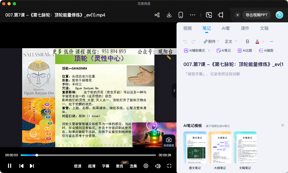Viewport: 288px width, 173px height.
Task: Switch to the 课件 tab
Action: click(x=245, y=28)
